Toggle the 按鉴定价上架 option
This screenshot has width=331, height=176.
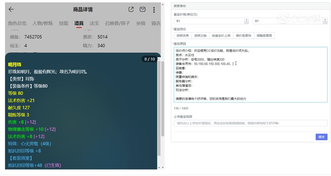pos(221,35)
